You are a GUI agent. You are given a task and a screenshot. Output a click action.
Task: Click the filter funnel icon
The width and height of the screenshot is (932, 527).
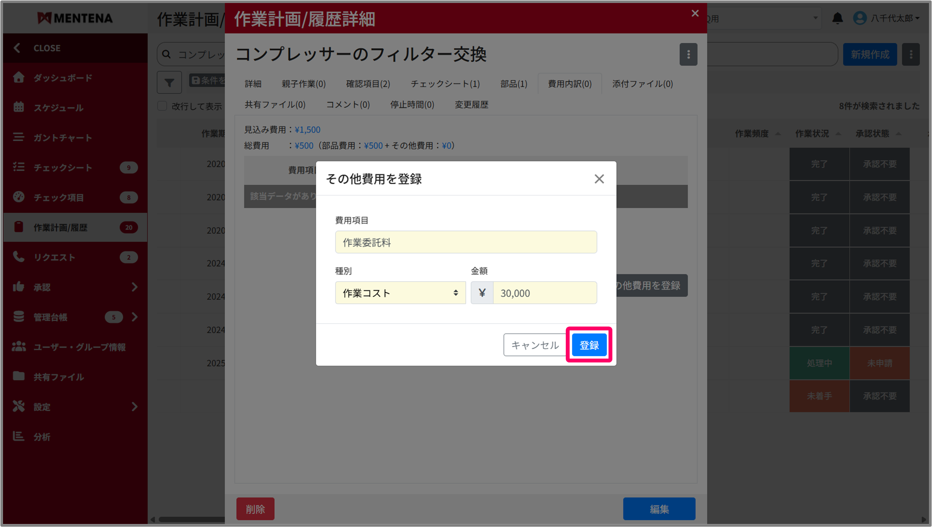tap(169, 82)
